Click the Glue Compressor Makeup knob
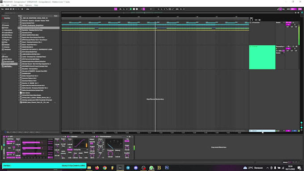This screenshot has width=304, height=171. pos(118,154)
